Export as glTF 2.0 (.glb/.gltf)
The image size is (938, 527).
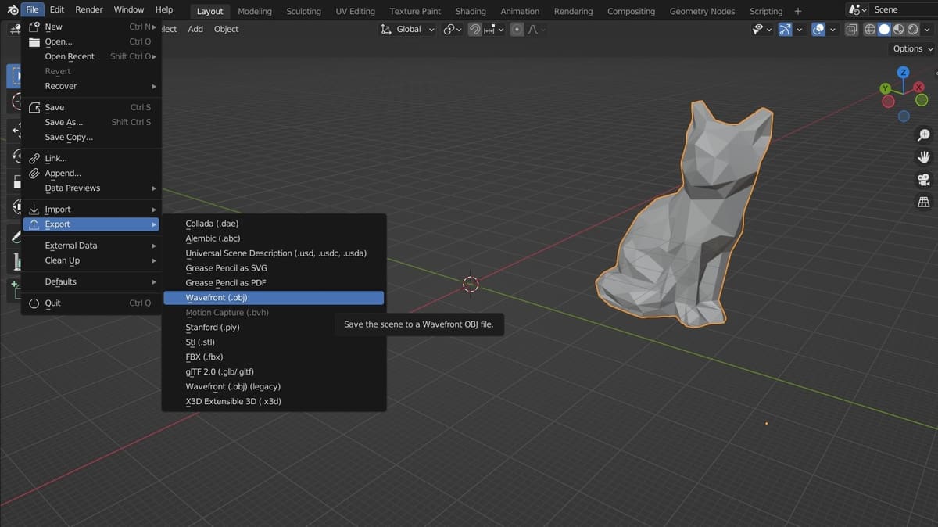coord(274,372)
